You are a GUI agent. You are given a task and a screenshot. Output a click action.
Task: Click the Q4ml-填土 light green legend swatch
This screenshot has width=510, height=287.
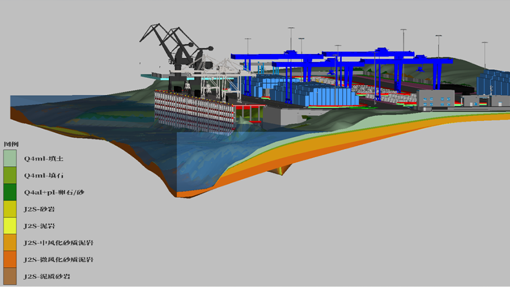click(10, 158)
